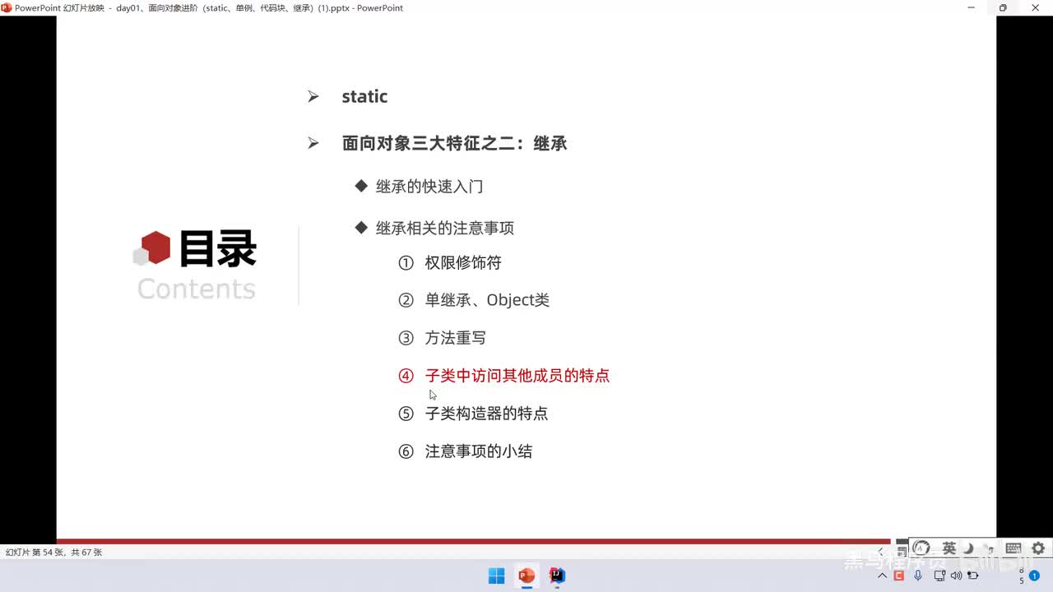Click the microphone tray icon
Image resolution: width=1053 pixels, height=592 pixels.
(918, 576)
